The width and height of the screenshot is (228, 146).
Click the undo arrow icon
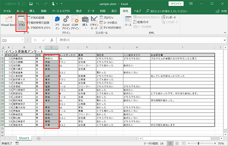[x=38, y=4]
